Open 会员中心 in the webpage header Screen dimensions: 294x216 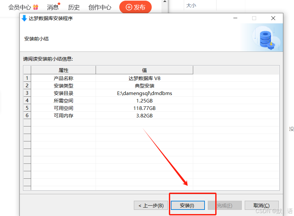tap(19, 7)
